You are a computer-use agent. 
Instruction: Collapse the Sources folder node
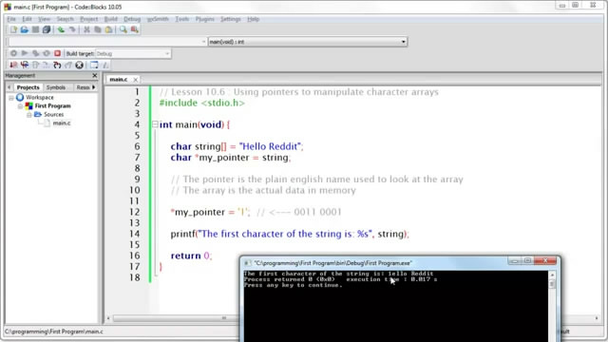[29, 115]
